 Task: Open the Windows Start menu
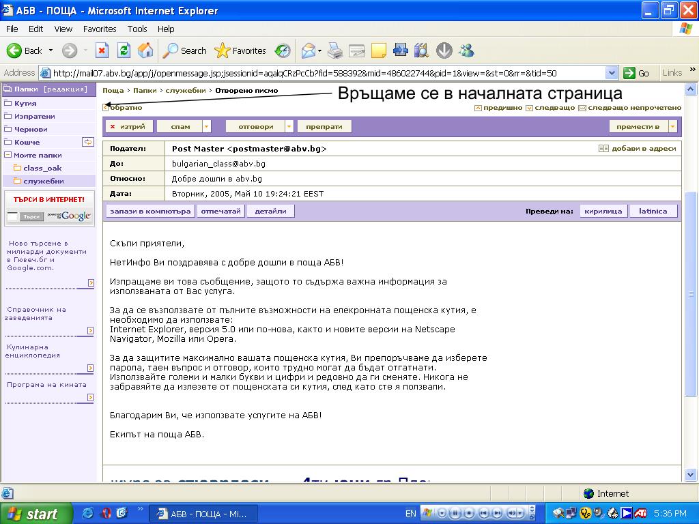35,514
